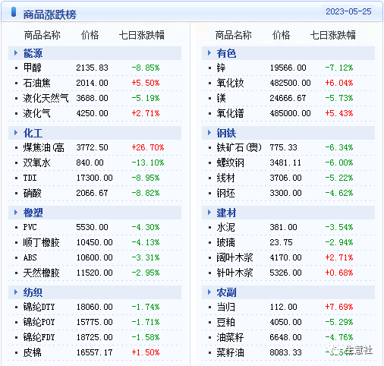Click the date 2023-05-25
384x366 pixels.
(348, 11)
